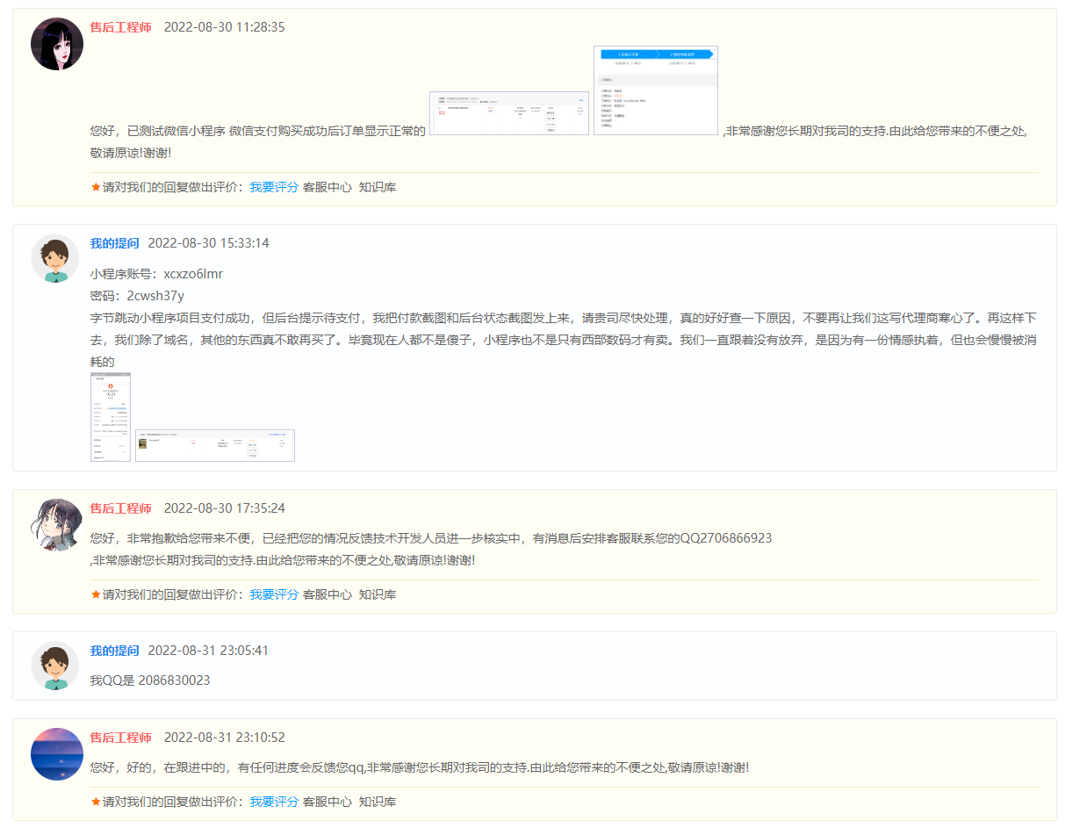Click the orange star in the 23:10:52 reply
This screenshot has width=1080, height=835.
(96, 802)
